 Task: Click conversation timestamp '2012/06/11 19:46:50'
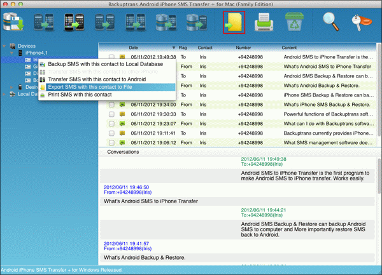point(126,187)
